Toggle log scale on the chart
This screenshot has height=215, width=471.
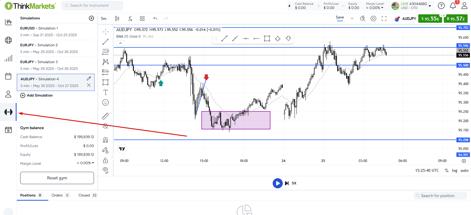tap(454, 170)
